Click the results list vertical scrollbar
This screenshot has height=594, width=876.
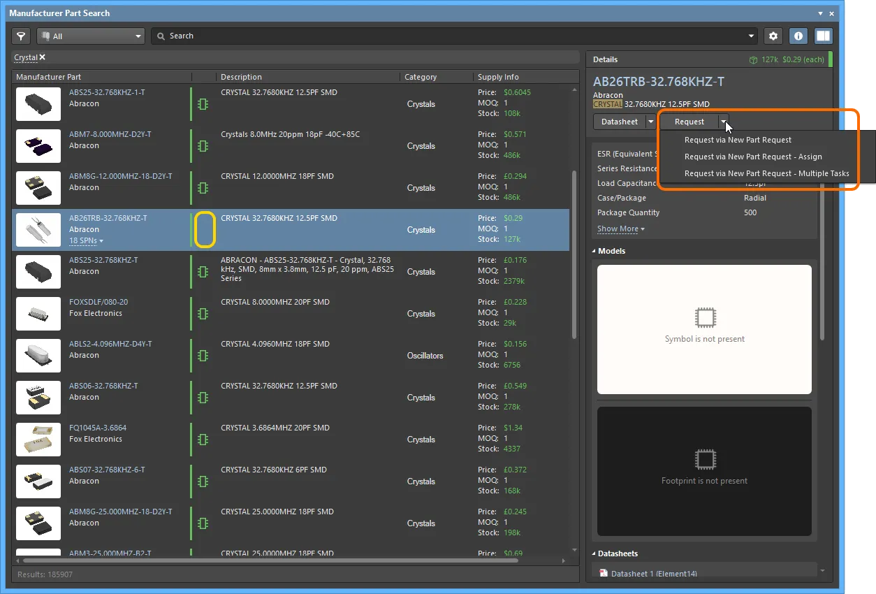point(575,255)
